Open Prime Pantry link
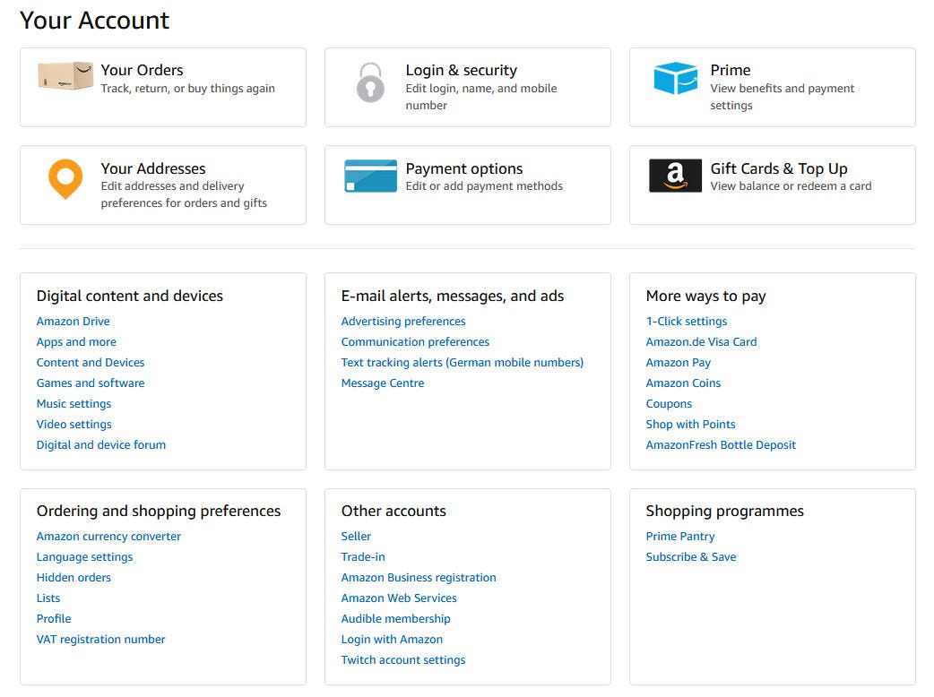The width and height of the screenshot is (934, 697). click(680, 537)
